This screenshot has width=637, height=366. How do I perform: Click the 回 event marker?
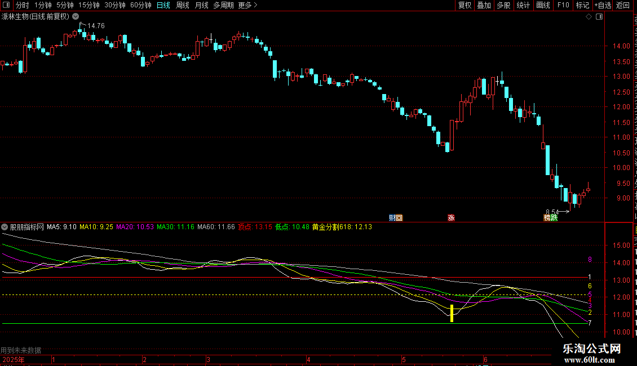click(x=399, y=218)
